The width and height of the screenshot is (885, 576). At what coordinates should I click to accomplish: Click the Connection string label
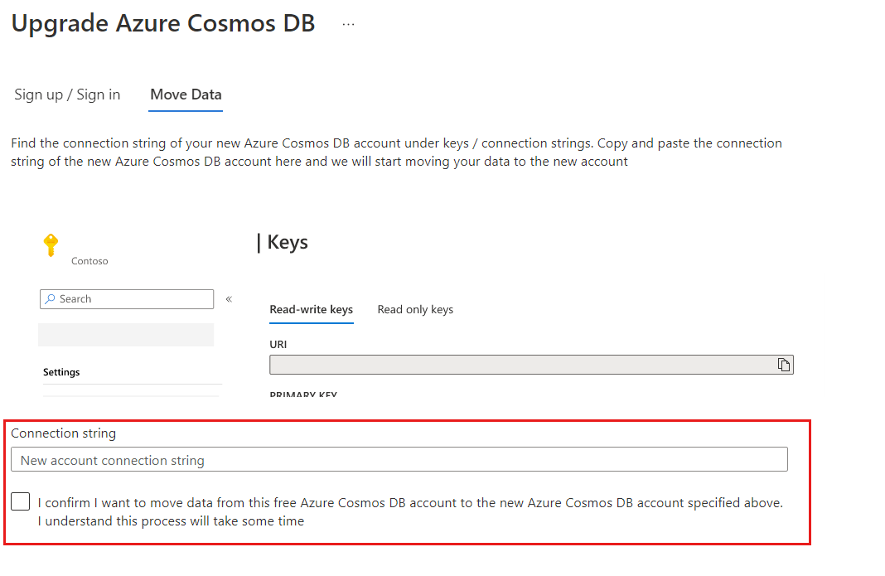(x=63, y=433)
